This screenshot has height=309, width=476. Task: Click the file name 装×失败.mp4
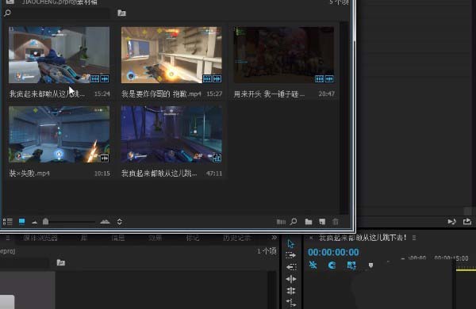pyautogui.click(x=29, y=174)
